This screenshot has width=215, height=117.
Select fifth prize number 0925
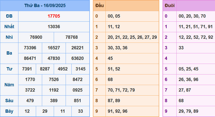[77, 90]
